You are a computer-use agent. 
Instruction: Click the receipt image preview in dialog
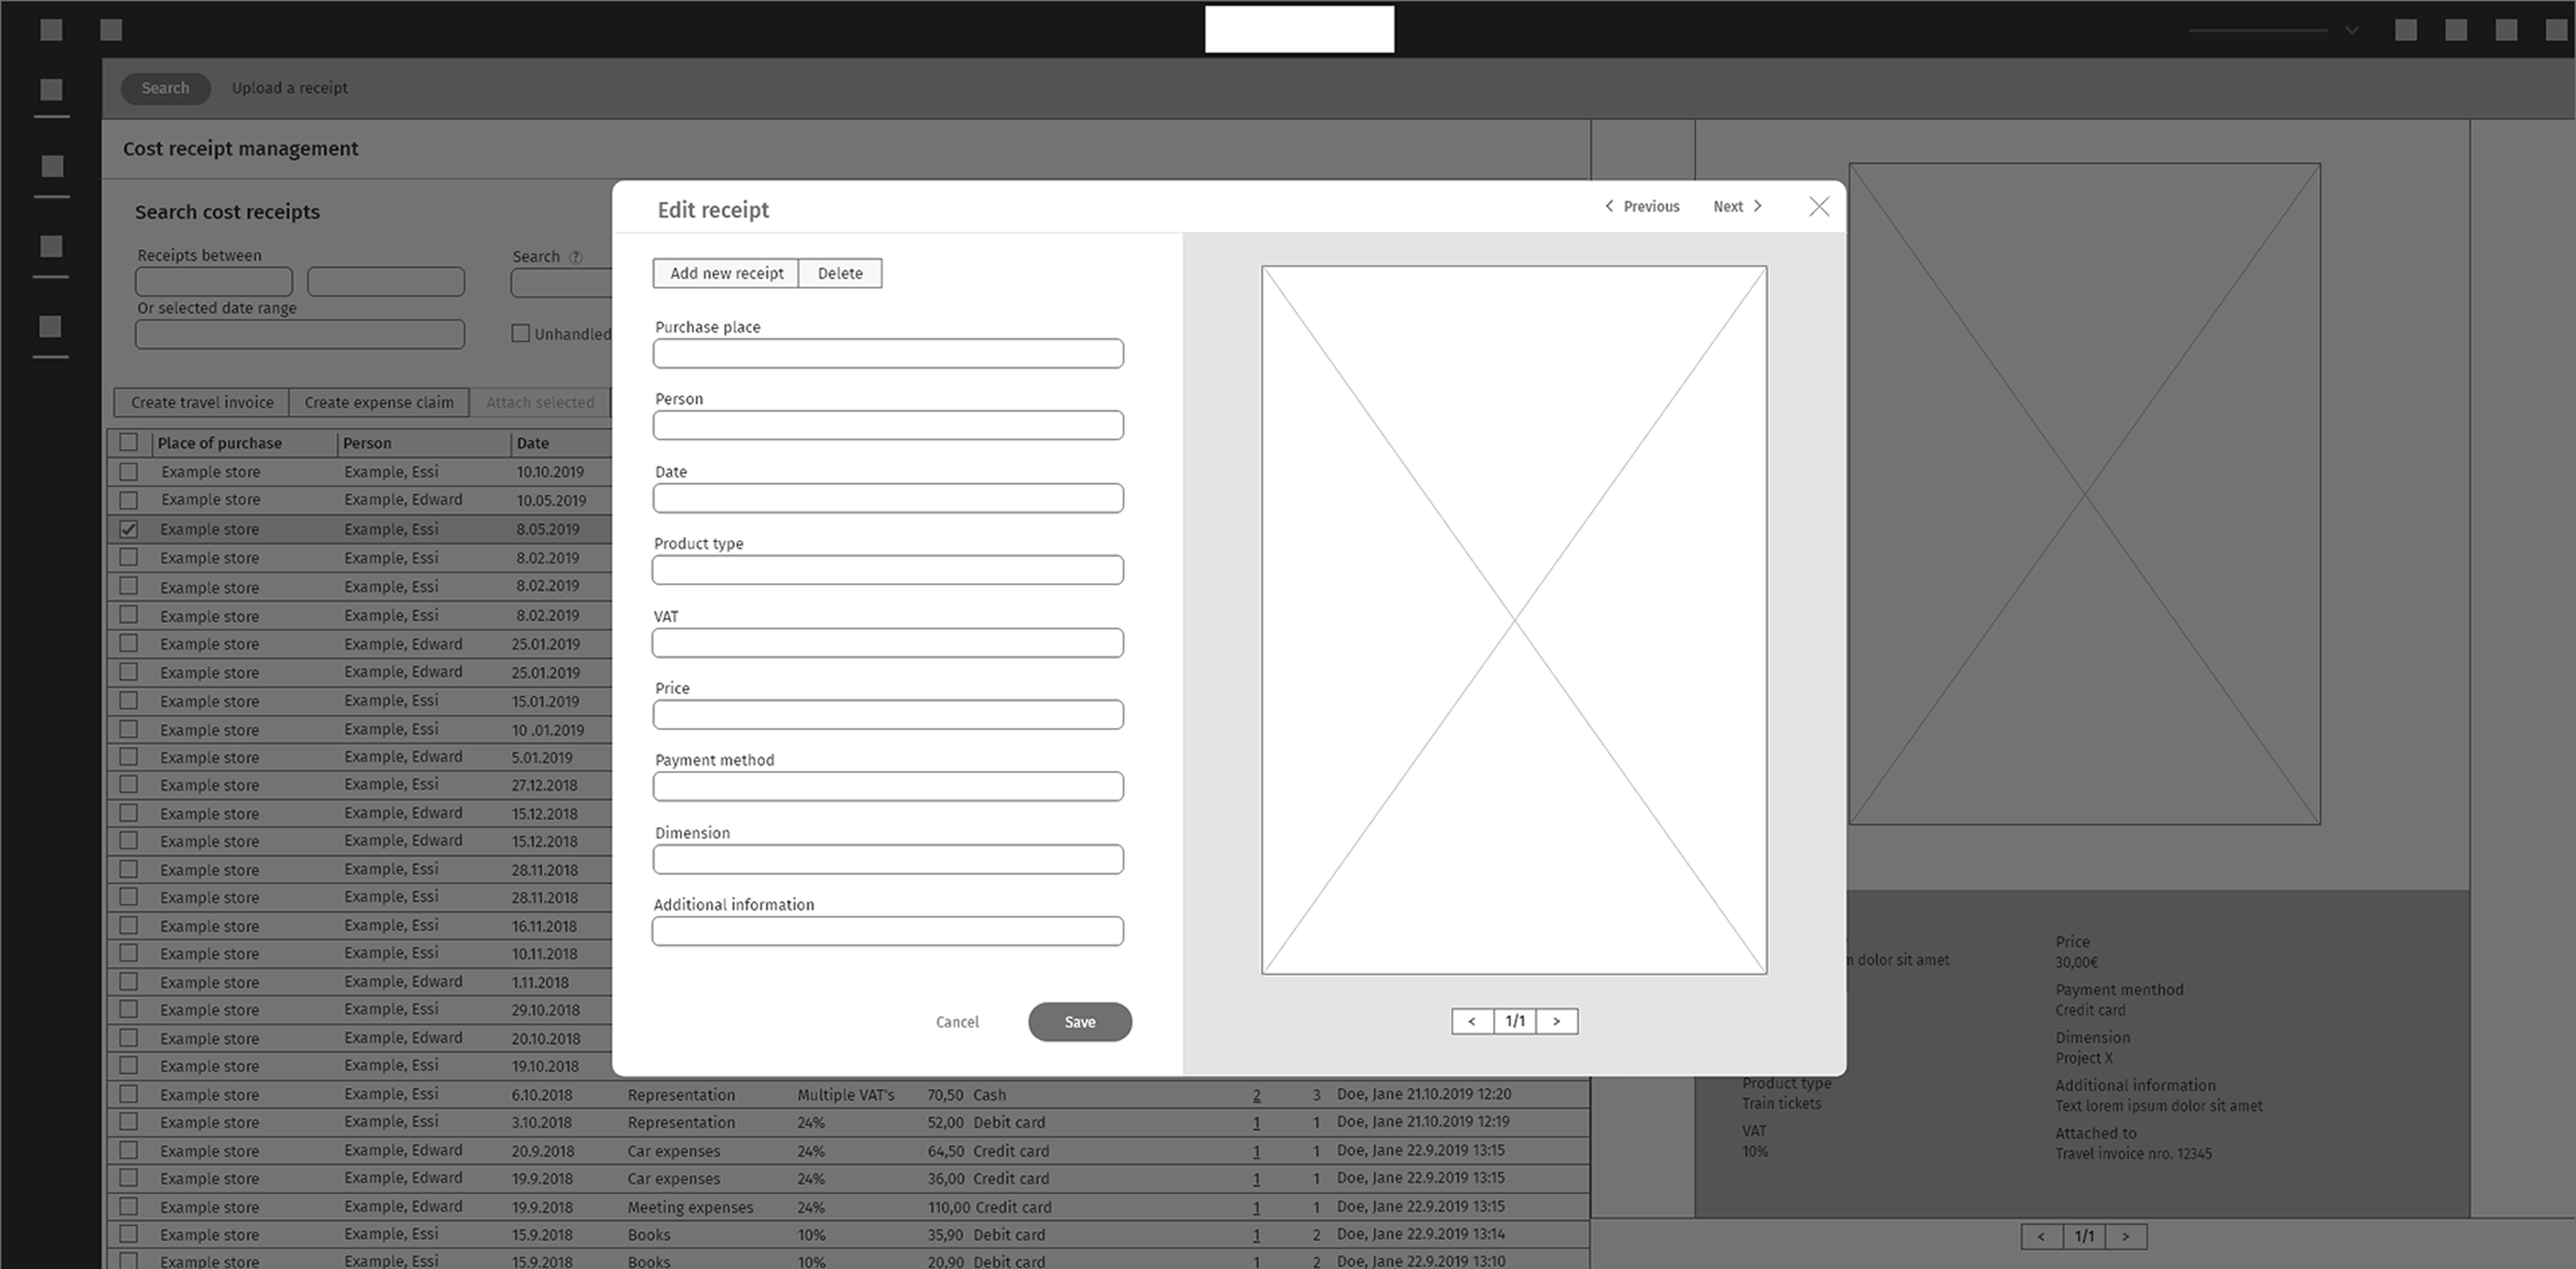coord(1514,620)
